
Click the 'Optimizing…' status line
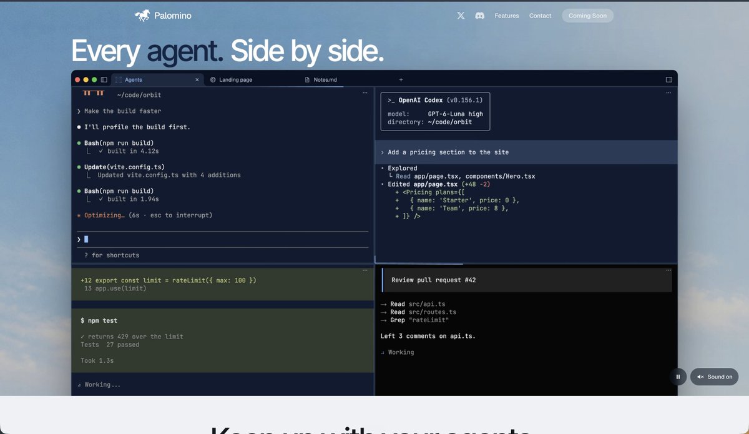(x=144, y=215)
